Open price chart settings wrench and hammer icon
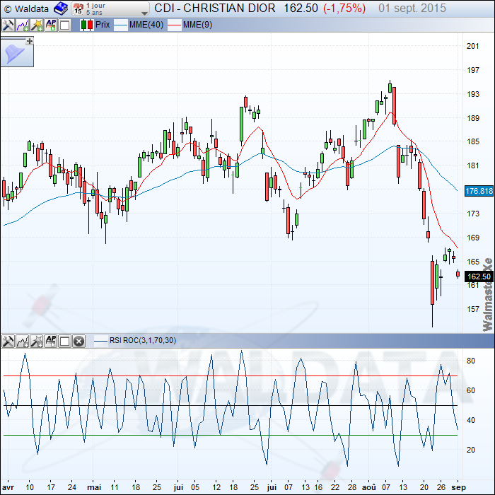The height and width of the screenshot is (495, 495). pyautogui.click(x=8, y=25)
